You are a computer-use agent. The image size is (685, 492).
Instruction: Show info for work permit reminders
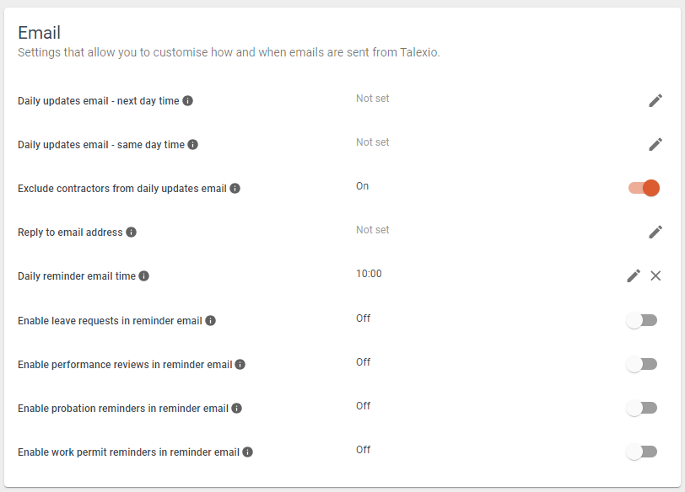(x=248, y=452)
